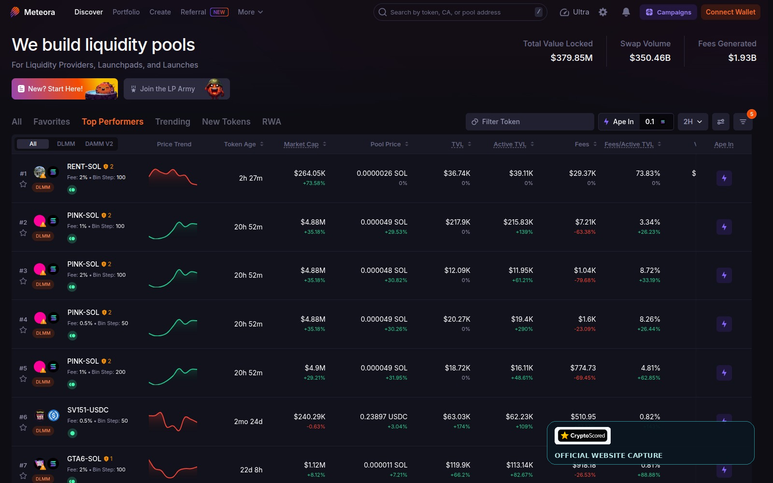
Task: Click the slash shortcut icon in search bar
Action: coord(539,12)
